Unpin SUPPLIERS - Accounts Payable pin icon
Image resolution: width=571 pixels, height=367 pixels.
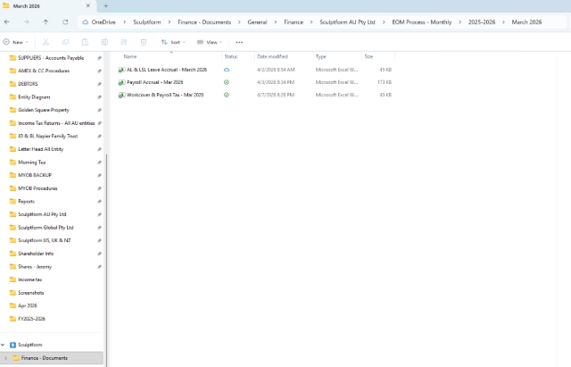(x=99, y=58)
